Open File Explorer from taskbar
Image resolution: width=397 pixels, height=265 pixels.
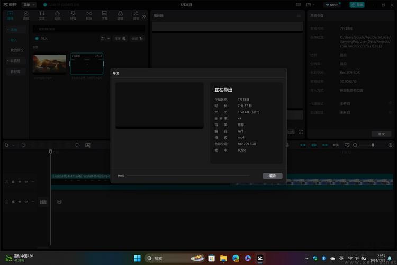point(223,258)
